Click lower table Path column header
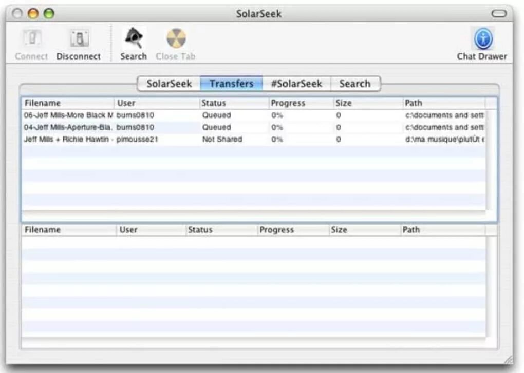Image resolution: width=524 pixels, height=373 pixels. click(442, 230)
